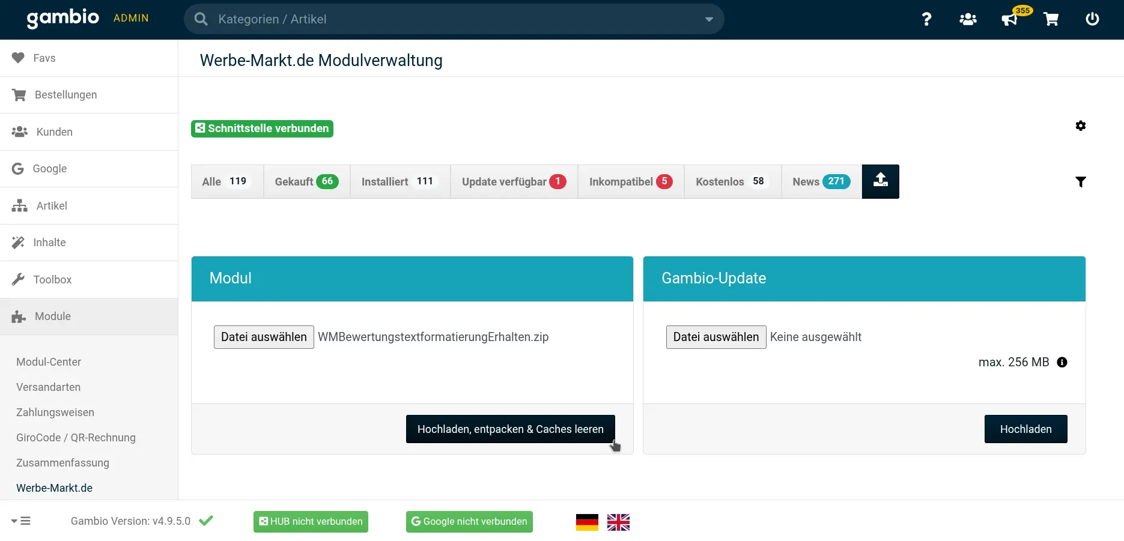Click the gambio logo
This screenshot has height=541, width=1124.
click(x=63, y=18)
